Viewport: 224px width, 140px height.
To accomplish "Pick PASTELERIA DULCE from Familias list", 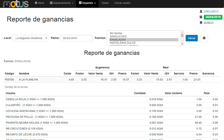I will [x=122, y=43].
